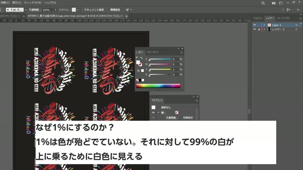This screenshot has width=303, height=170.
Task: Toggle visibility of the 不透明度 row in Appearance
Action: click(x=153, y=117)
